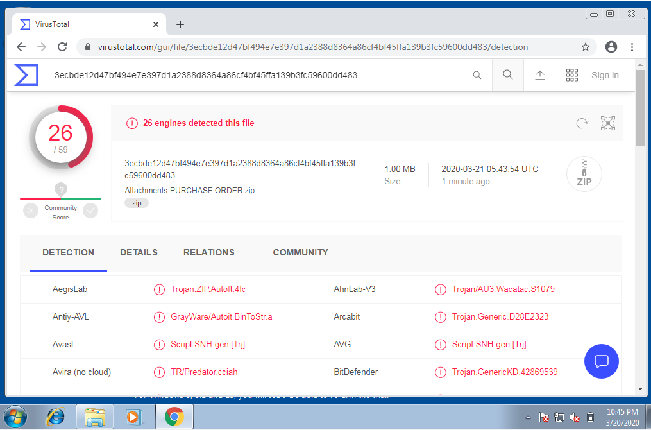The width and height of the screenshot is (651, 430).
Task: Click the Avast engine name
Action: [x=63, y=345]
